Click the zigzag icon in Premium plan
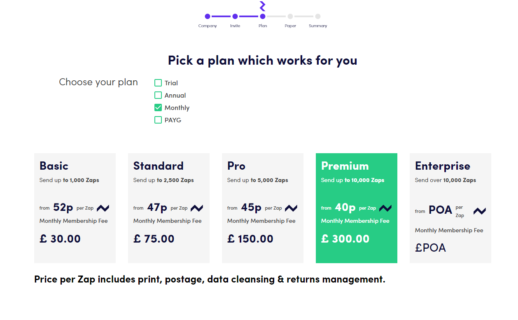 coord(385,208)
